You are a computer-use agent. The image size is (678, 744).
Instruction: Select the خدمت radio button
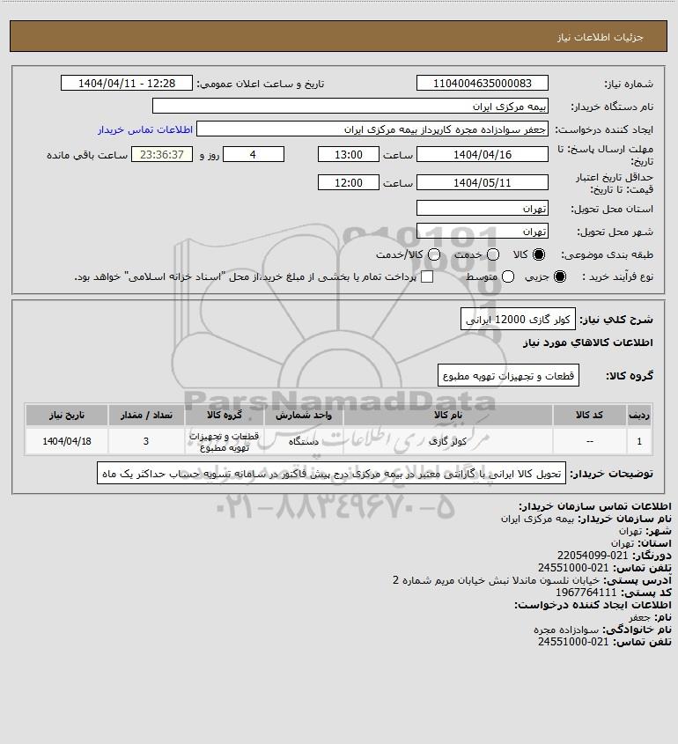pyautogui.click(x=493, y=254)
